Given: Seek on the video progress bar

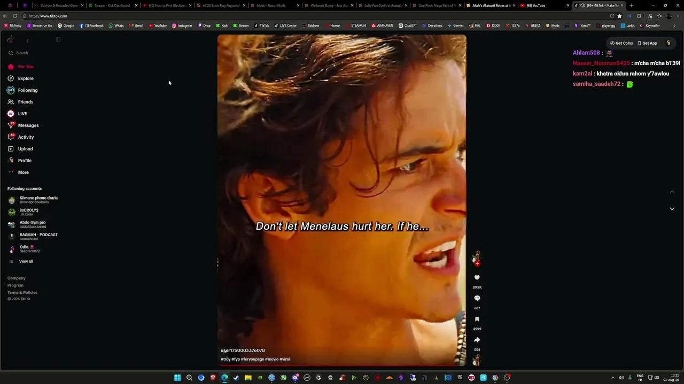Looking at the screenshot, I should (x=342, y=365).
